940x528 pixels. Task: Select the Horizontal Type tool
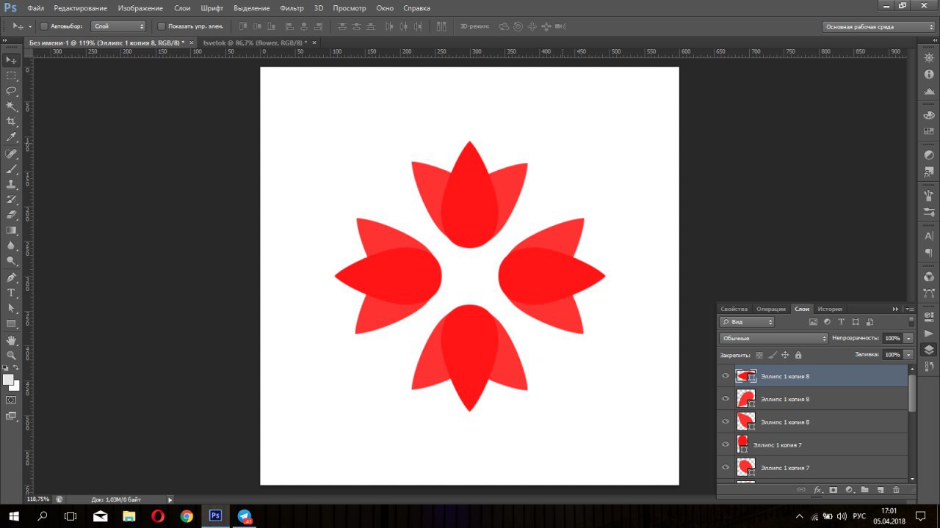(11, 293)
